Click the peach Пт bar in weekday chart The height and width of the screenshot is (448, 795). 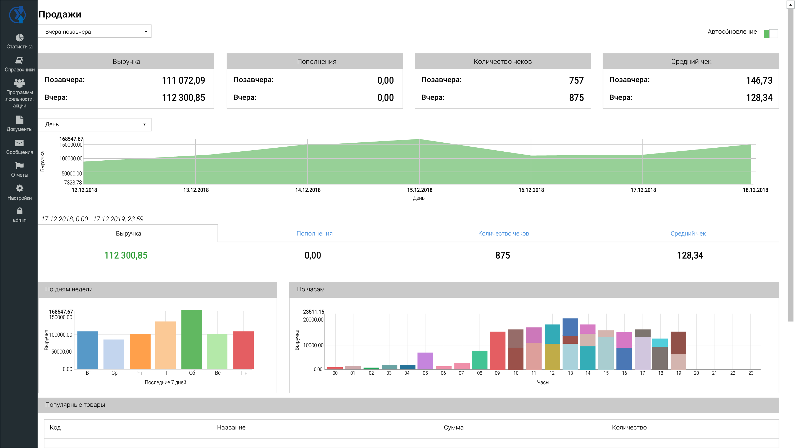pos(166,345)
